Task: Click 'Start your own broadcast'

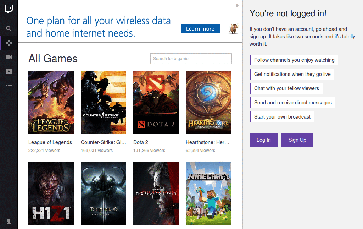Action: tap(282, 117)
